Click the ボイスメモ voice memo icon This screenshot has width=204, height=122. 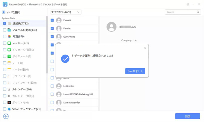(9, 102)
